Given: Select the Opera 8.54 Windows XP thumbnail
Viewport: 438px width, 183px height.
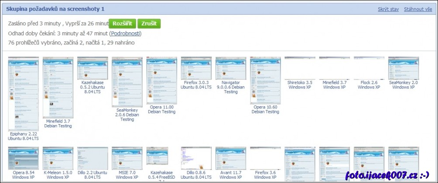Looking at the screenshot, I should coord(23,158).
